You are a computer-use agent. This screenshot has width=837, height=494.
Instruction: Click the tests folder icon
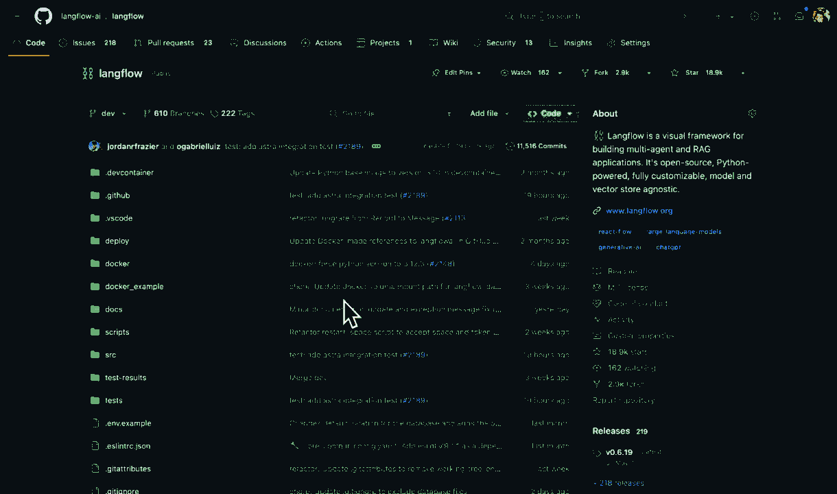coord(95,401)
